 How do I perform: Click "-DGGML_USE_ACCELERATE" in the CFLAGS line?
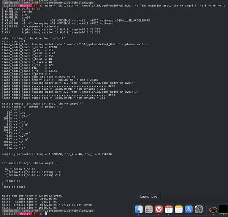(133, 21)
